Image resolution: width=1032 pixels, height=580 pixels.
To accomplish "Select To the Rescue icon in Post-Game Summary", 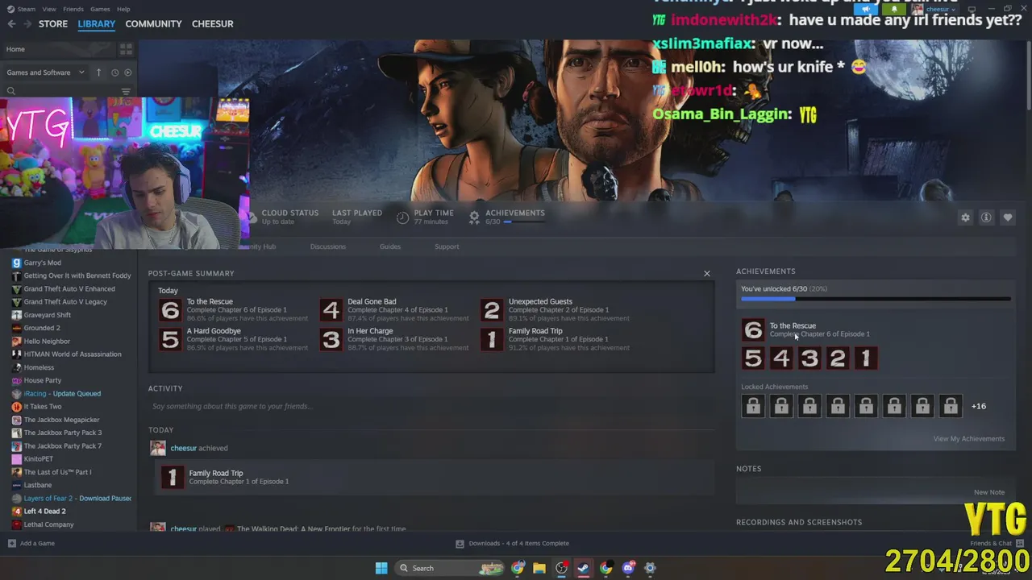I will pos(170,310).
